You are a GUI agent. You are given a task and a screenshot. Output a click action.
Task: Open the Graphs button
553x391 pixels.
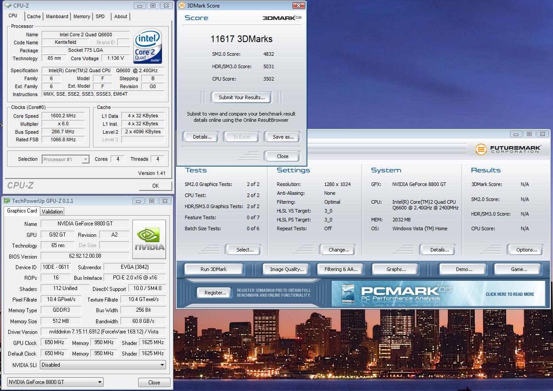(x=396, y=269)
